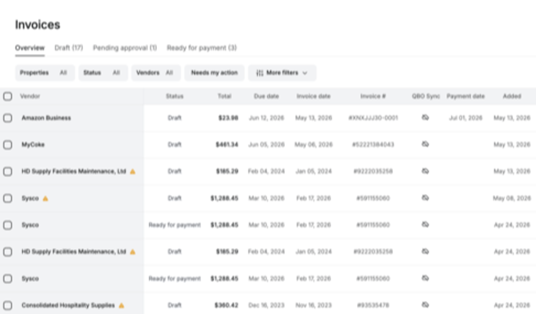Sort by the Invoice date column header

pos(314,97)
